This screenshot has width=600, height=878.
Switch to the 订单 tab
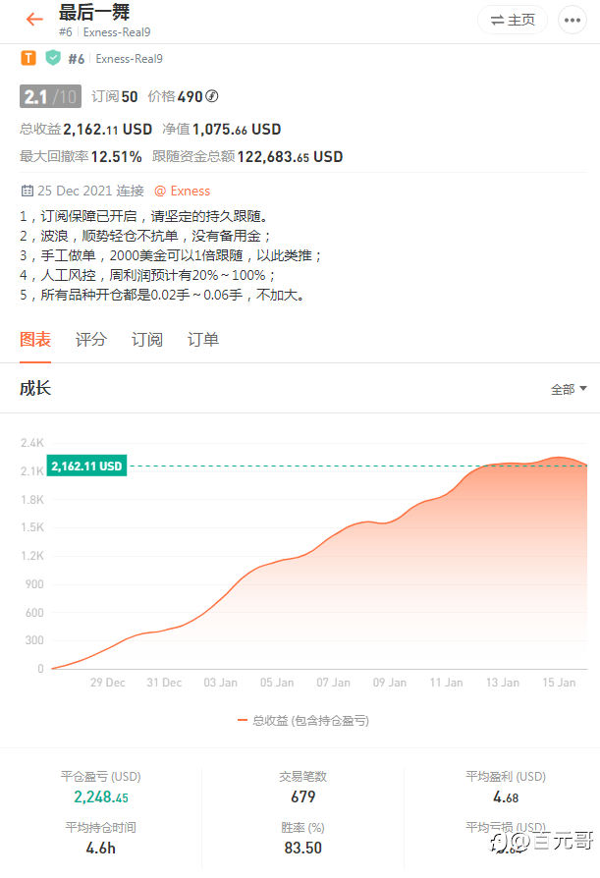[203, 340]
